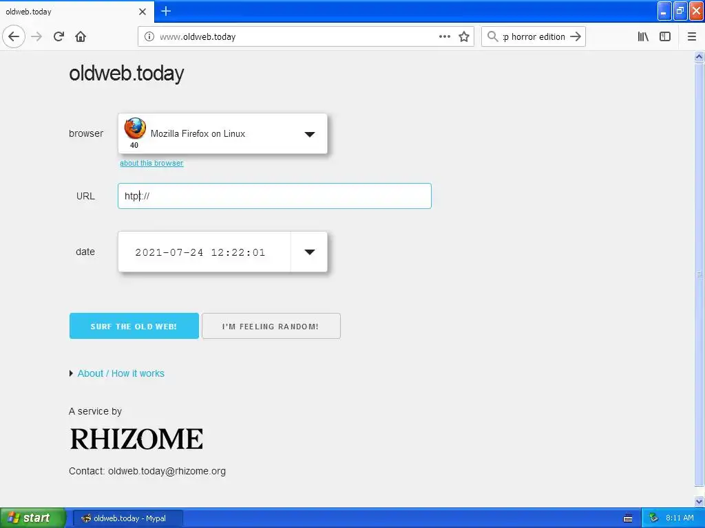Expand the browser selection dropdown arrow
Viewport: 705px width, 528px height.
tap(309, 134)
